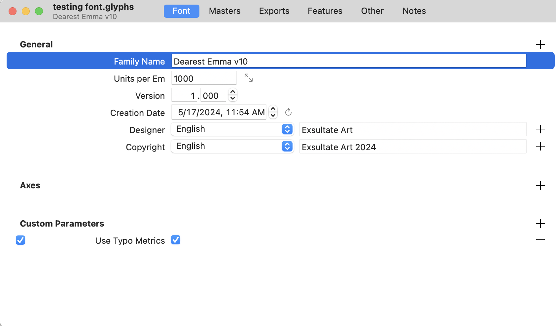Image resolution: width=556 pixels, height=326 pixels.
Task: Go to the Features tab
Action: coord(325,11)
